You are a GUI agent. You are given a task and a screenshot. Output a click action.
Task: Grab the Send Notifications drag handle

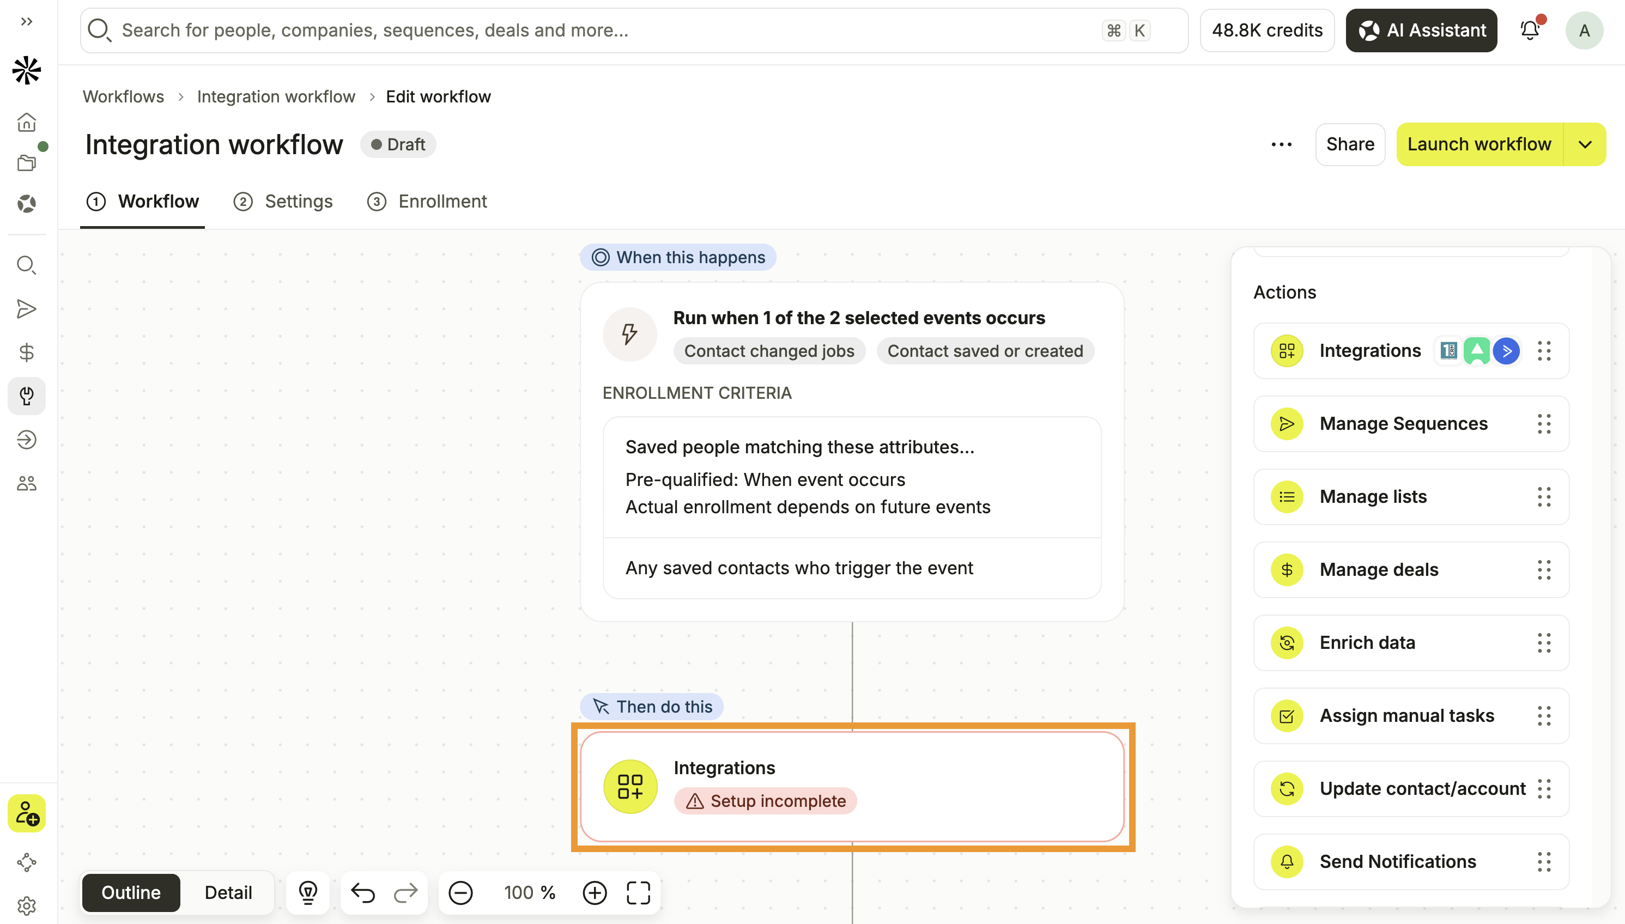click(1544, 862)
